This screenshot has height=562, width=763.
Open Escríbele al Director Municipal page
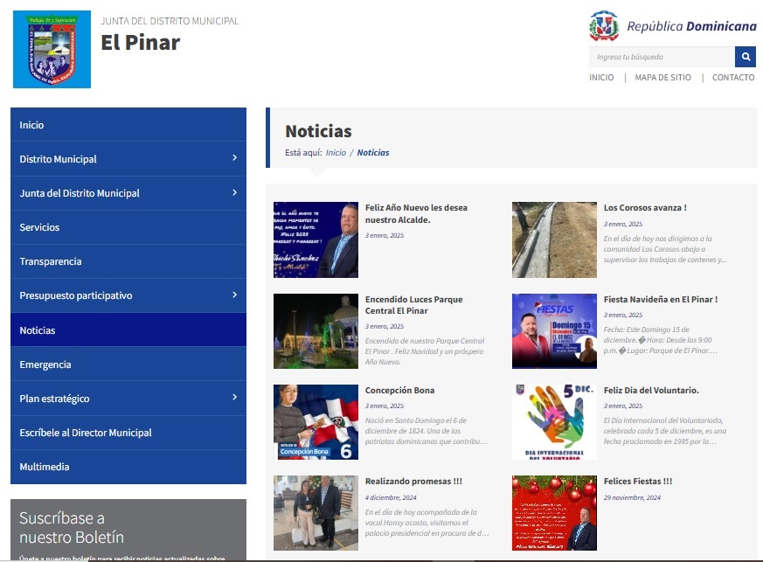click(86, 433)
